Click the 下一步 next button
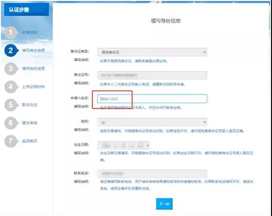272x216 pixels. (164, 204)
